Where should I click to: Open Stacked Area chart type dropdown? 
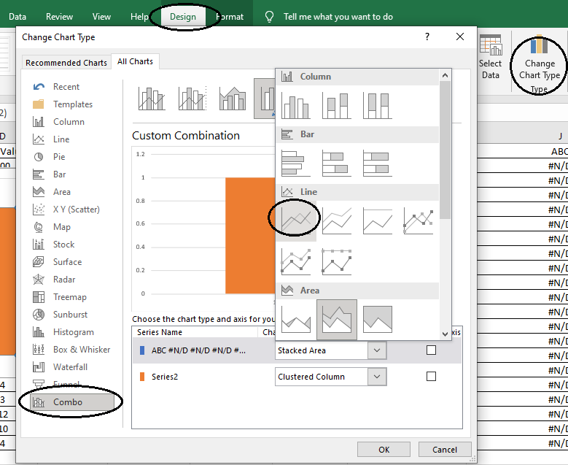pyautogui.click(x=377, y=350)
